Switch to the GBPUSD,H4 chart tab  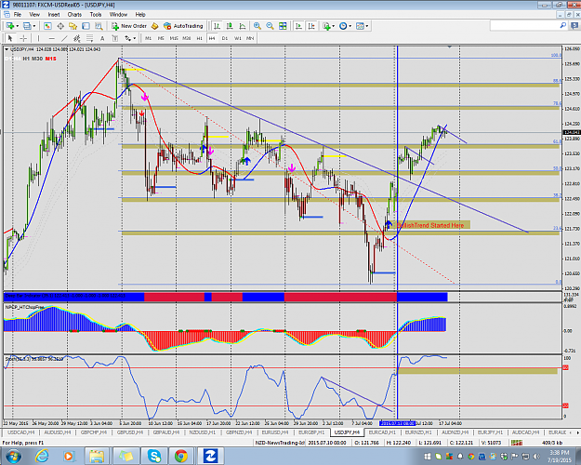130,432
